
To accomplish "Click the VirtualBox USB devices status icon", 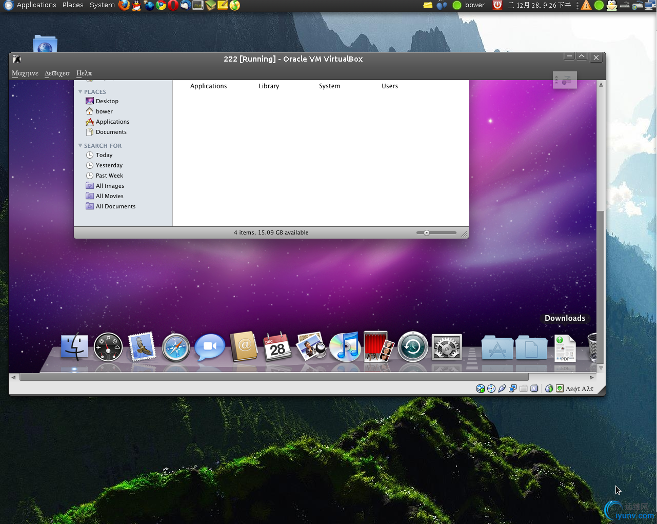I will coord(502,389).
